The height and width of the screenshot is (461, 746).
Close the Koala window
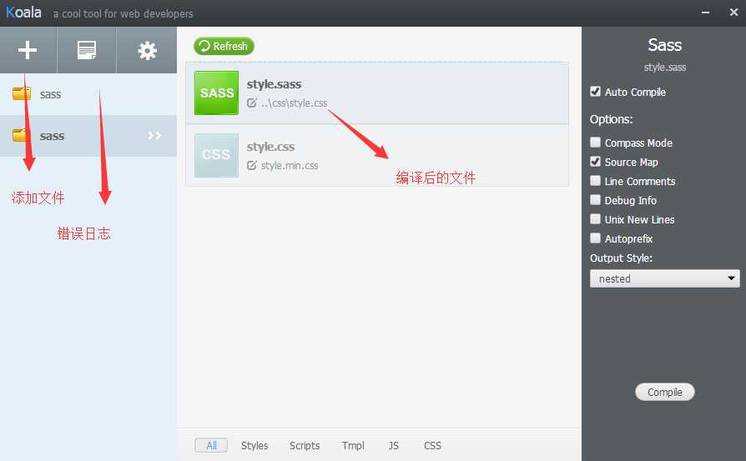click(x=733, y=13)
